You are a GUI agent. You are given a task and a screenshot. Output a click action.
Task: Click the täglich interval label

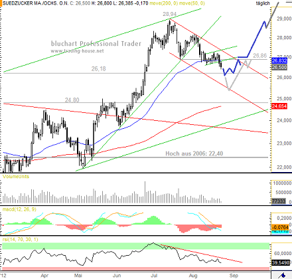pos(263,3)
